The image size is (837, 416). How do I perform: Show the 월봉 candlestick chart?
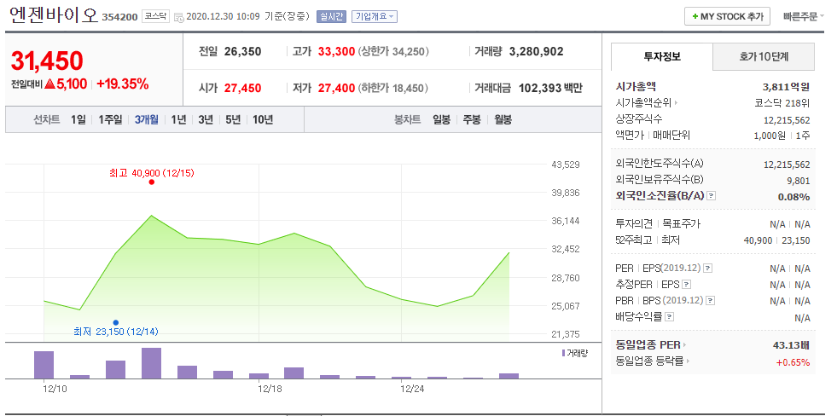click(503, 119)
